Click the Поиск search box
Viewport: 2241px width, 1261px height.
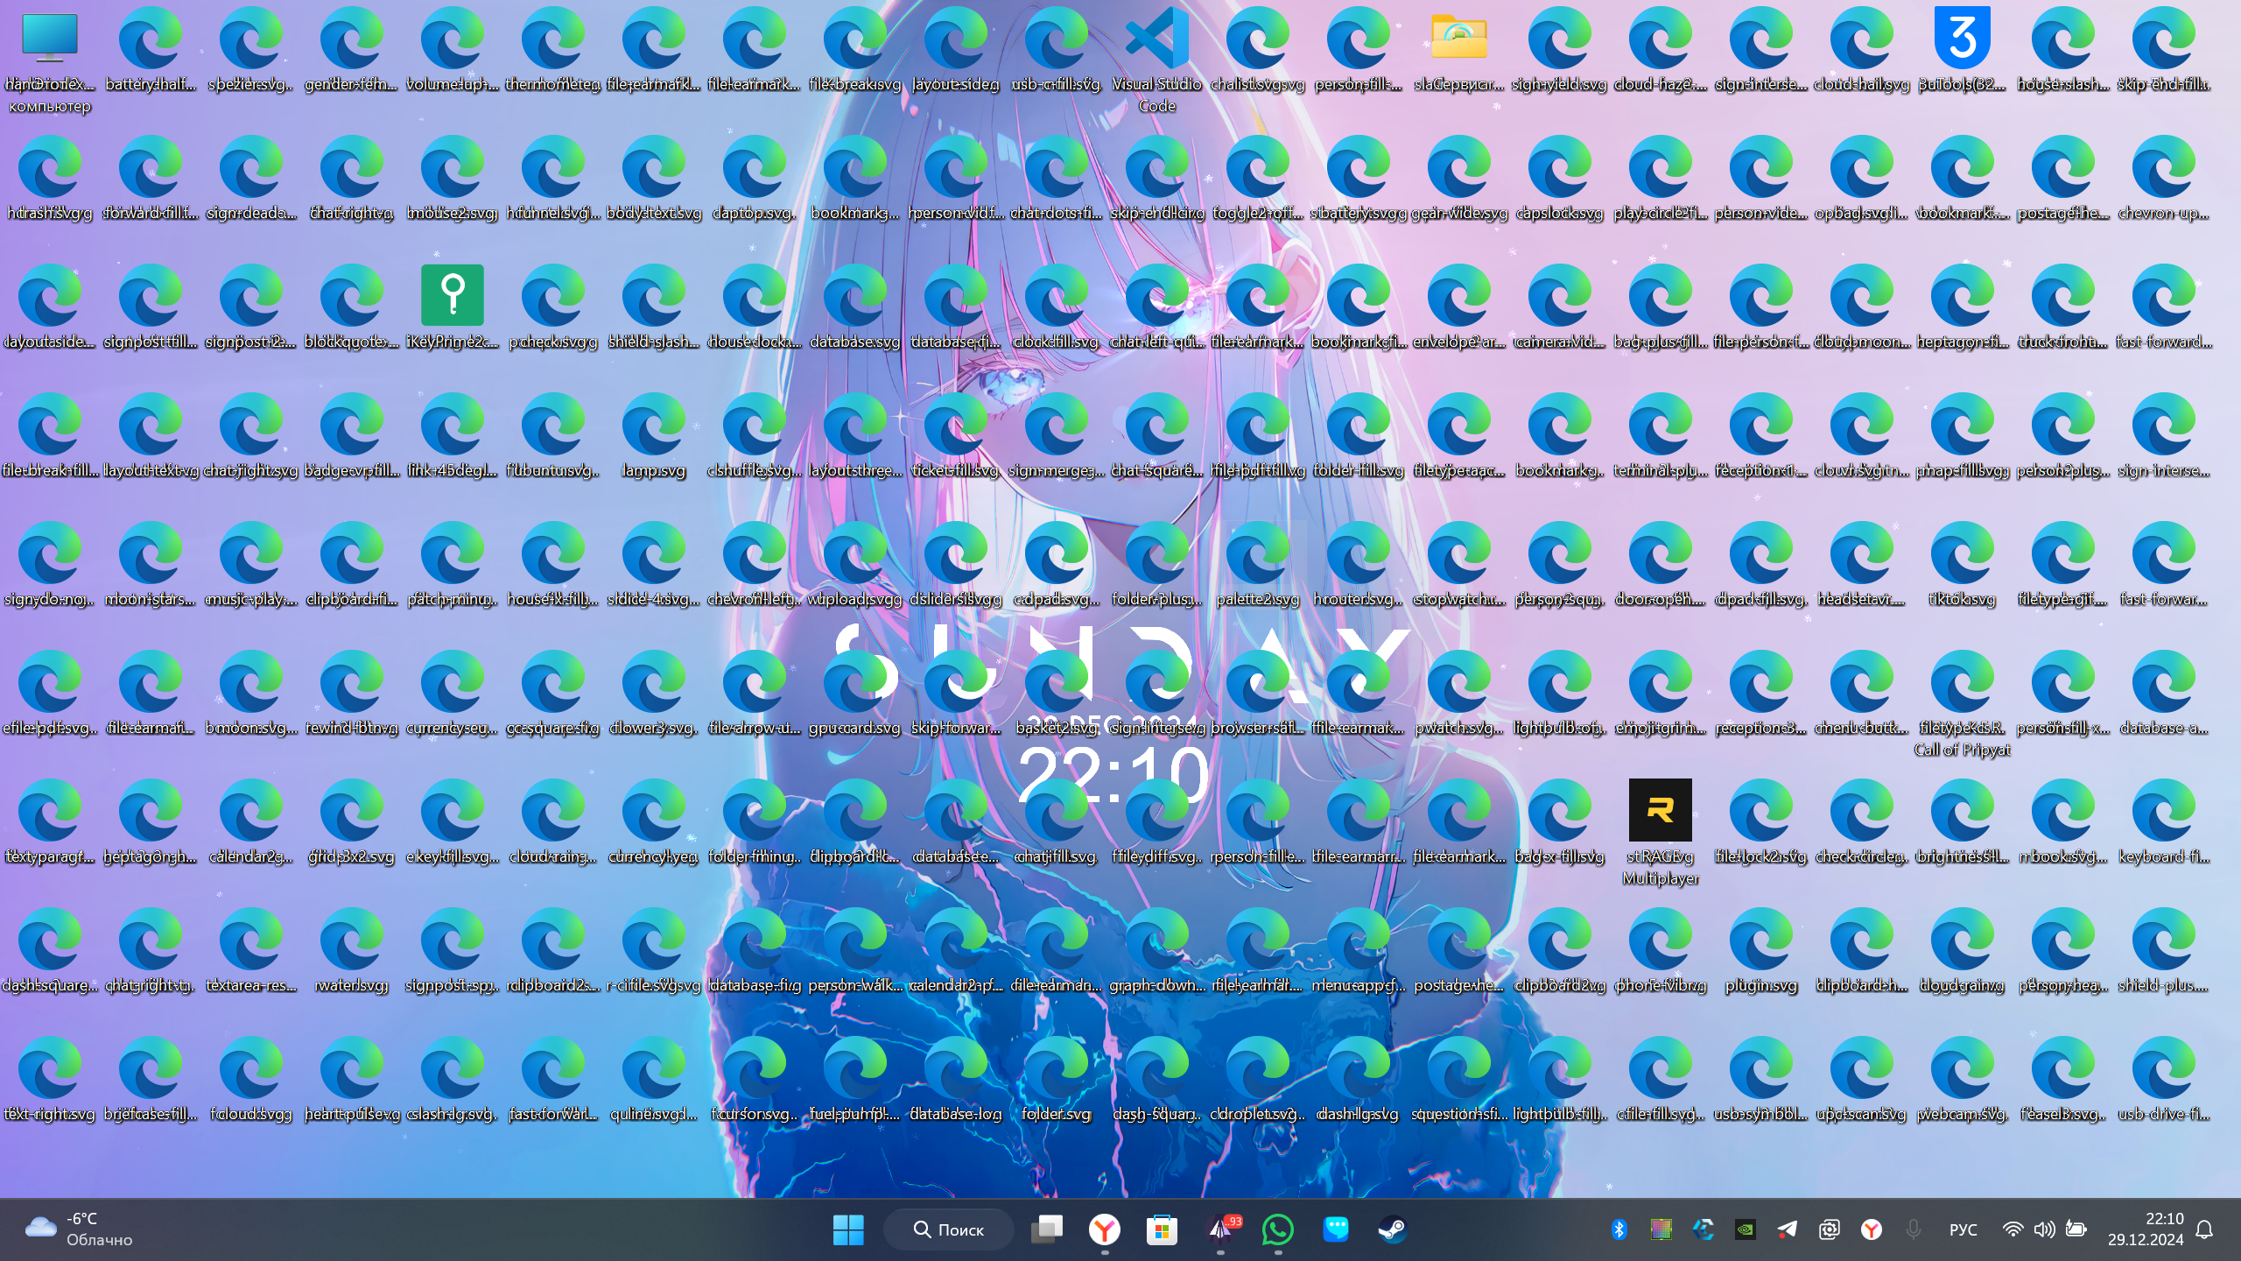click(x=949, y=1229)
